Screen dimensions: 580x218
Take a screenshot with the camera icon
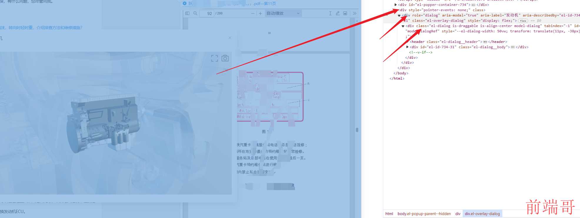tap(225, 58)
